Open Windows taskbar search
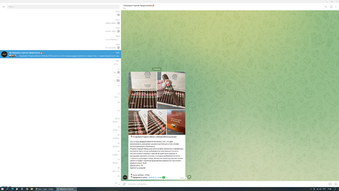 pos(7,189)
